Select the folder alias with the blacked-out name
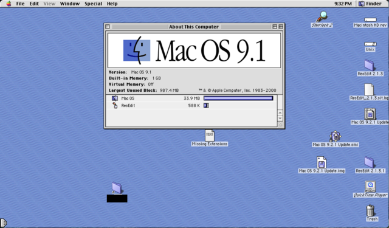The image size is (389, 228). click(x=117, y=188)
